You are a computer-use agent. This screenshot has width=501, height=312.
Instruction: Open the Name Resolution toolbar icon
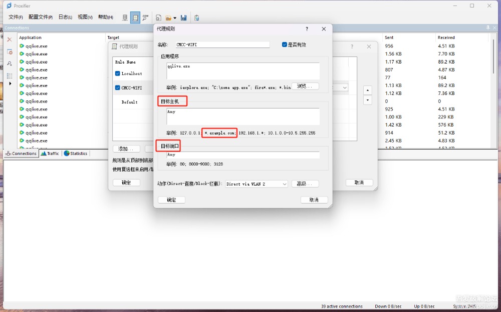(145, 17)
